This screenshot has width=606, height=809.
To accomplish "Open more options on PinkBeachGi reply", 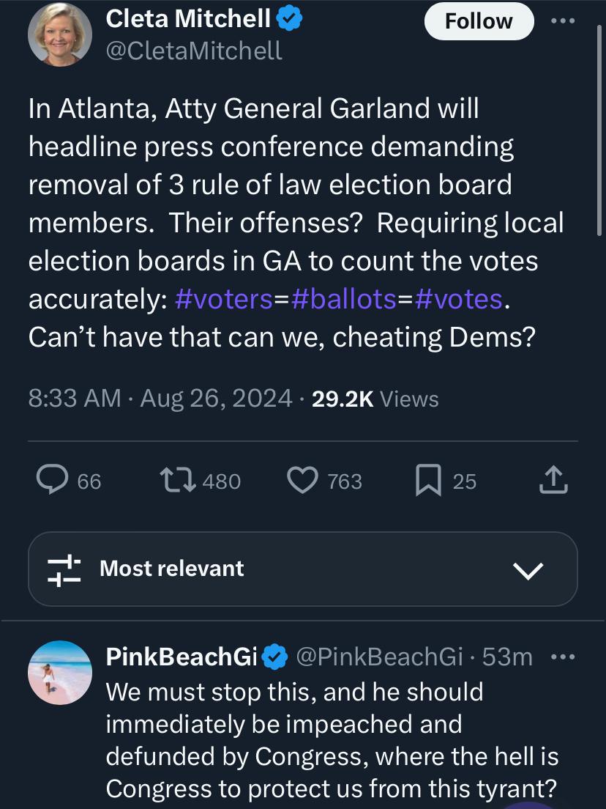I will [563, 657].
